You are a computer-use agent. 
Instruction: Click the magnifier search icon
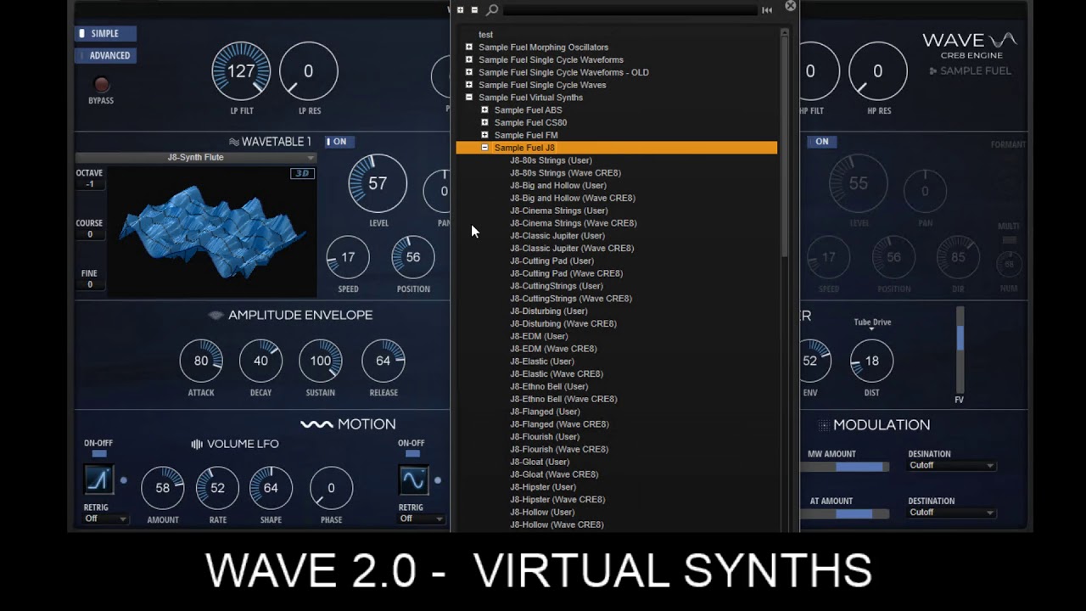click(x=492, y=10)
